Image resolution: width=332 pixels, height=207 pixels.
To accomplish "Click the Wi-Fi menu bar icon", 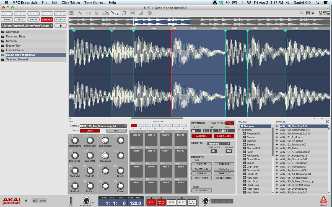I will (x=249, y=2).
